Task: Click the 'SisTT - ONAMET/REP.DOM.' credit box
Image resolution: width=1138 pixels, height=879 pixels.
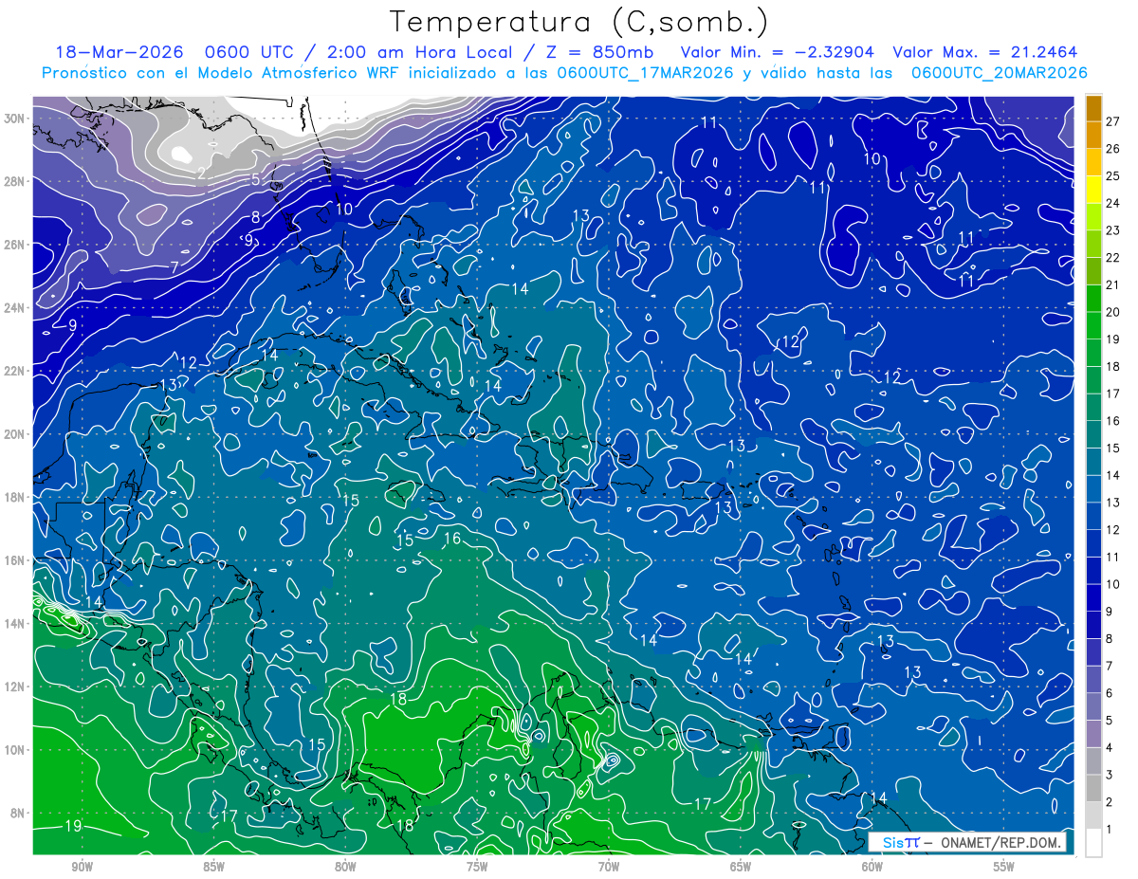Action: 966,843
